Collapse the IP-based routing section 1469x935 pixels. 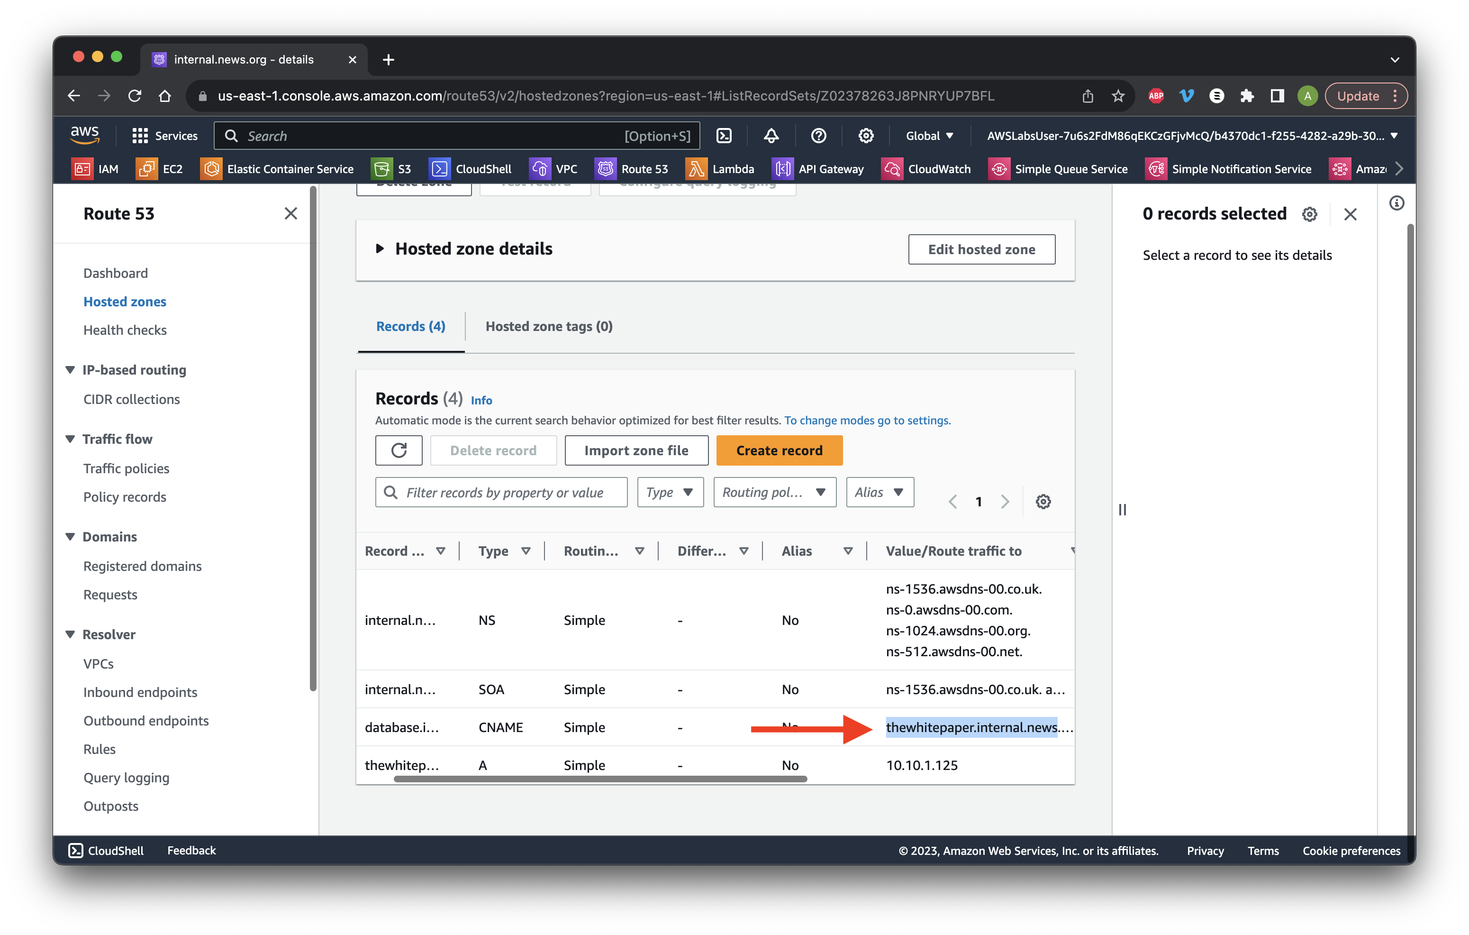click(71, 370)
